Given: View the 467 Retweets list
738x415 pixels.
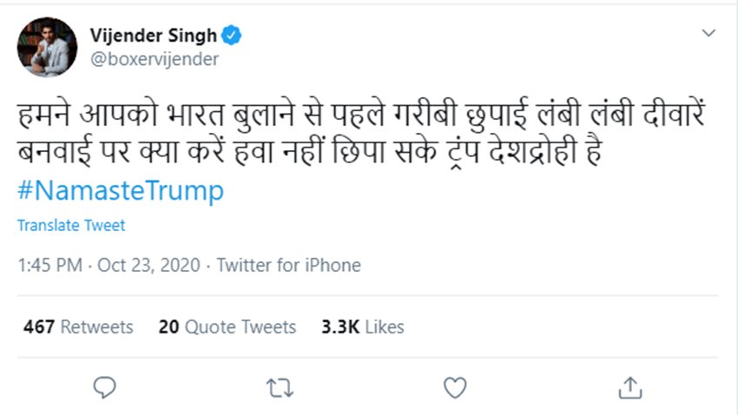Looking at the screenshot, I should click(x=78, y=326).
